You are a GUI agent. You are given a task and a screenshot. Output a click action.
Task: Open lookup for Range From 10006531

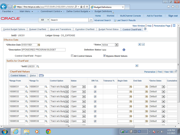27,87
